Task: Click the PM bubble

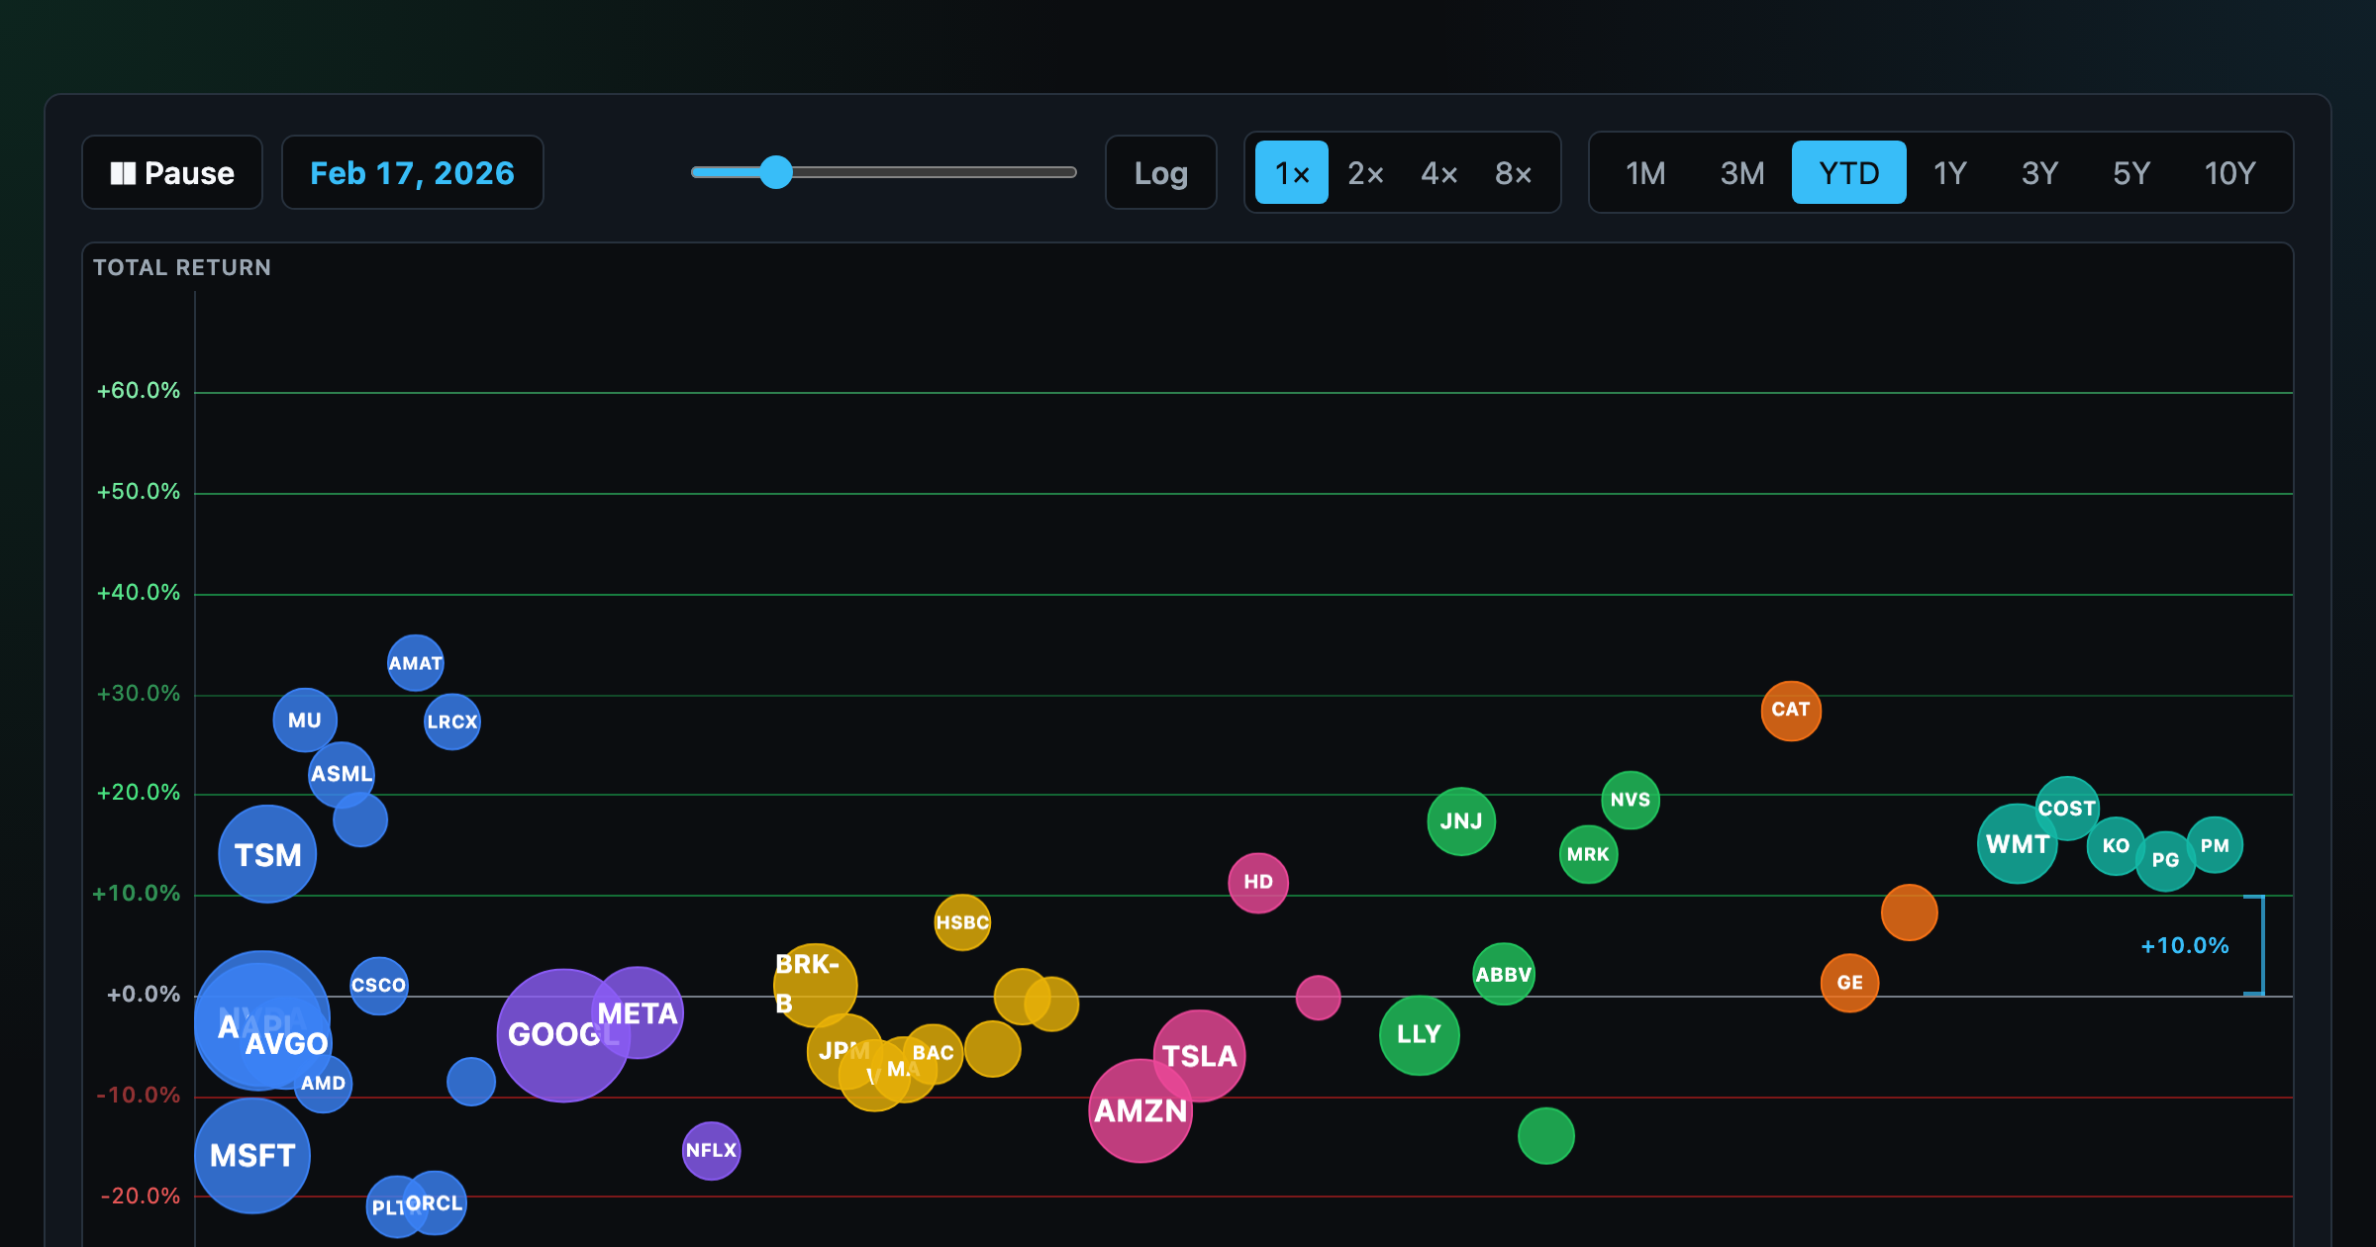Action: pos(2215,845)
